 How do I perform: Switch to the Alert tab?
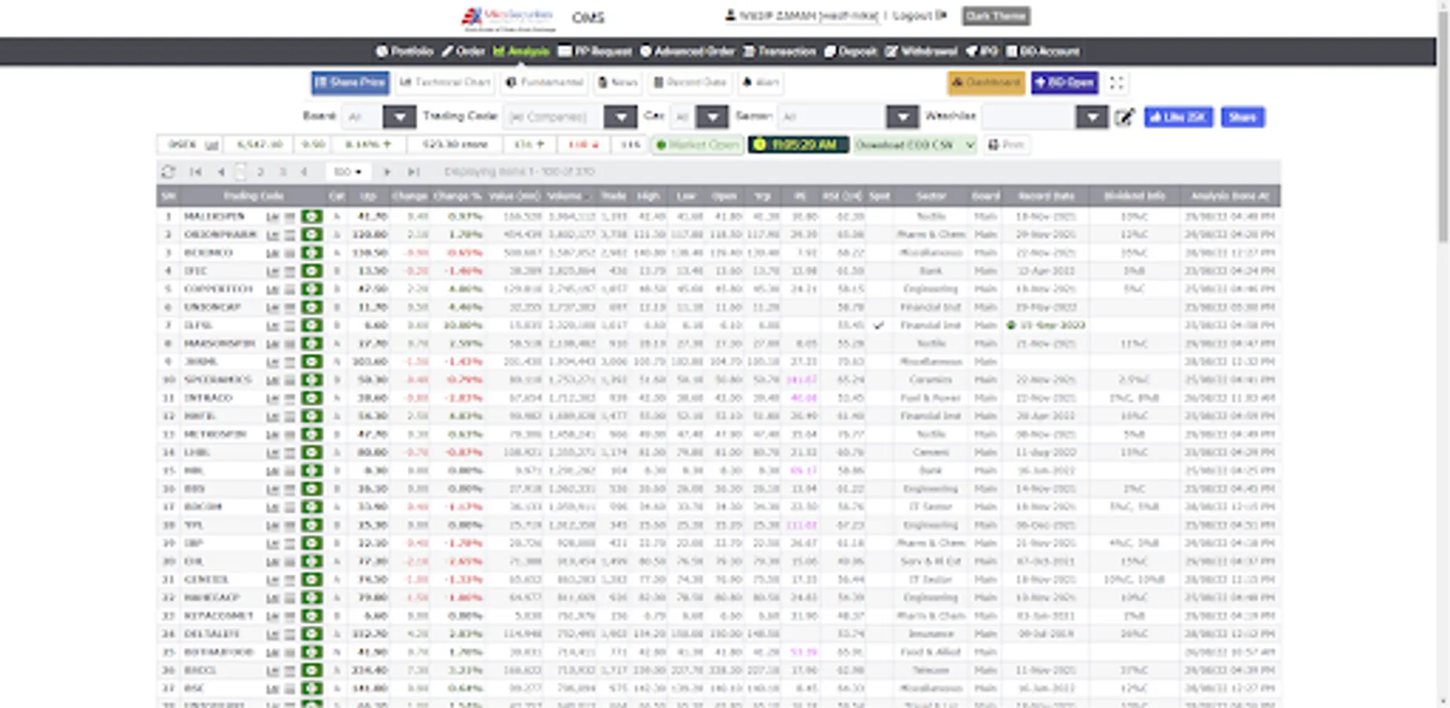coord(761,83)
